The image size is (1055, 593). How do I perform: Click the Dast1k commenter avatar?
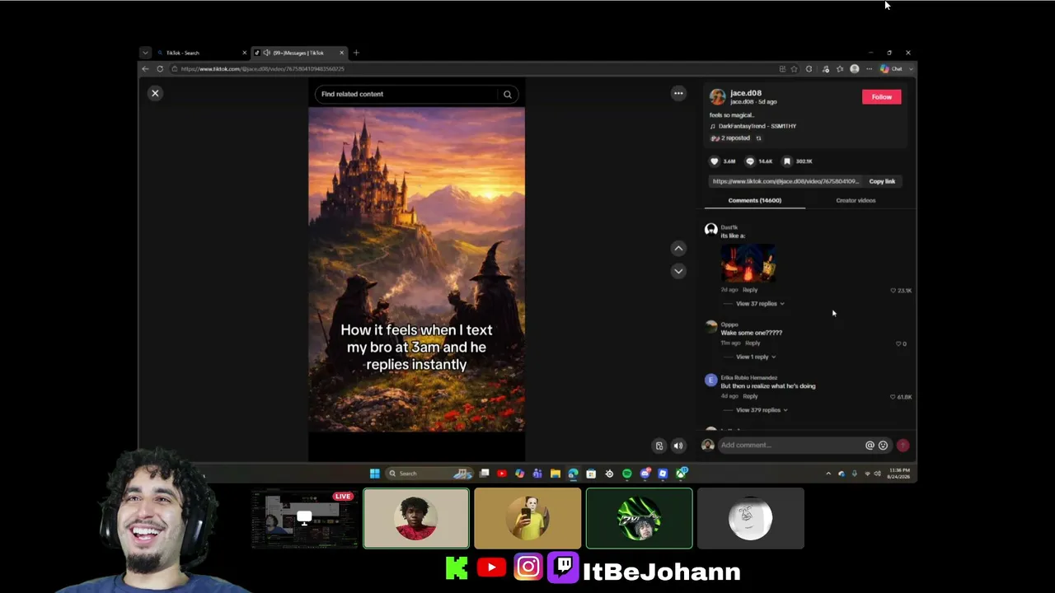[x=711, y=231]
